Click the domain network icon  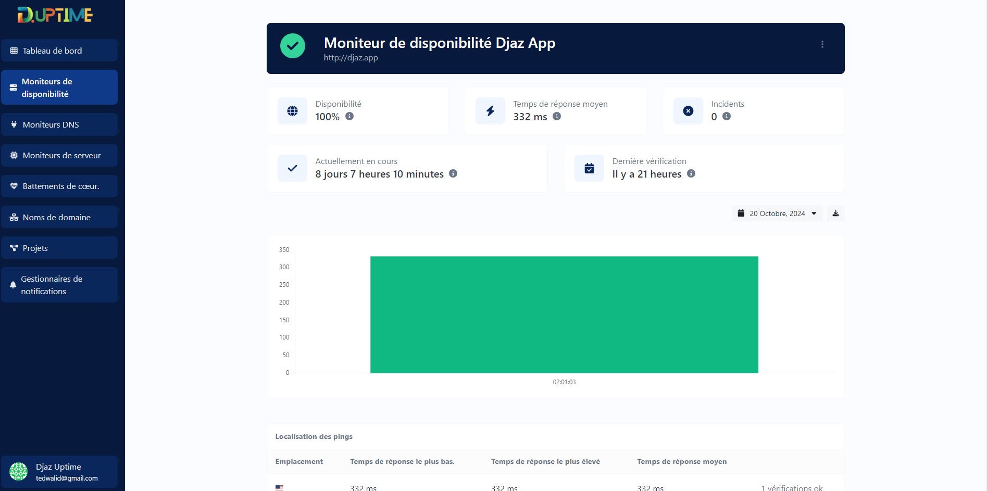[14, 217]
